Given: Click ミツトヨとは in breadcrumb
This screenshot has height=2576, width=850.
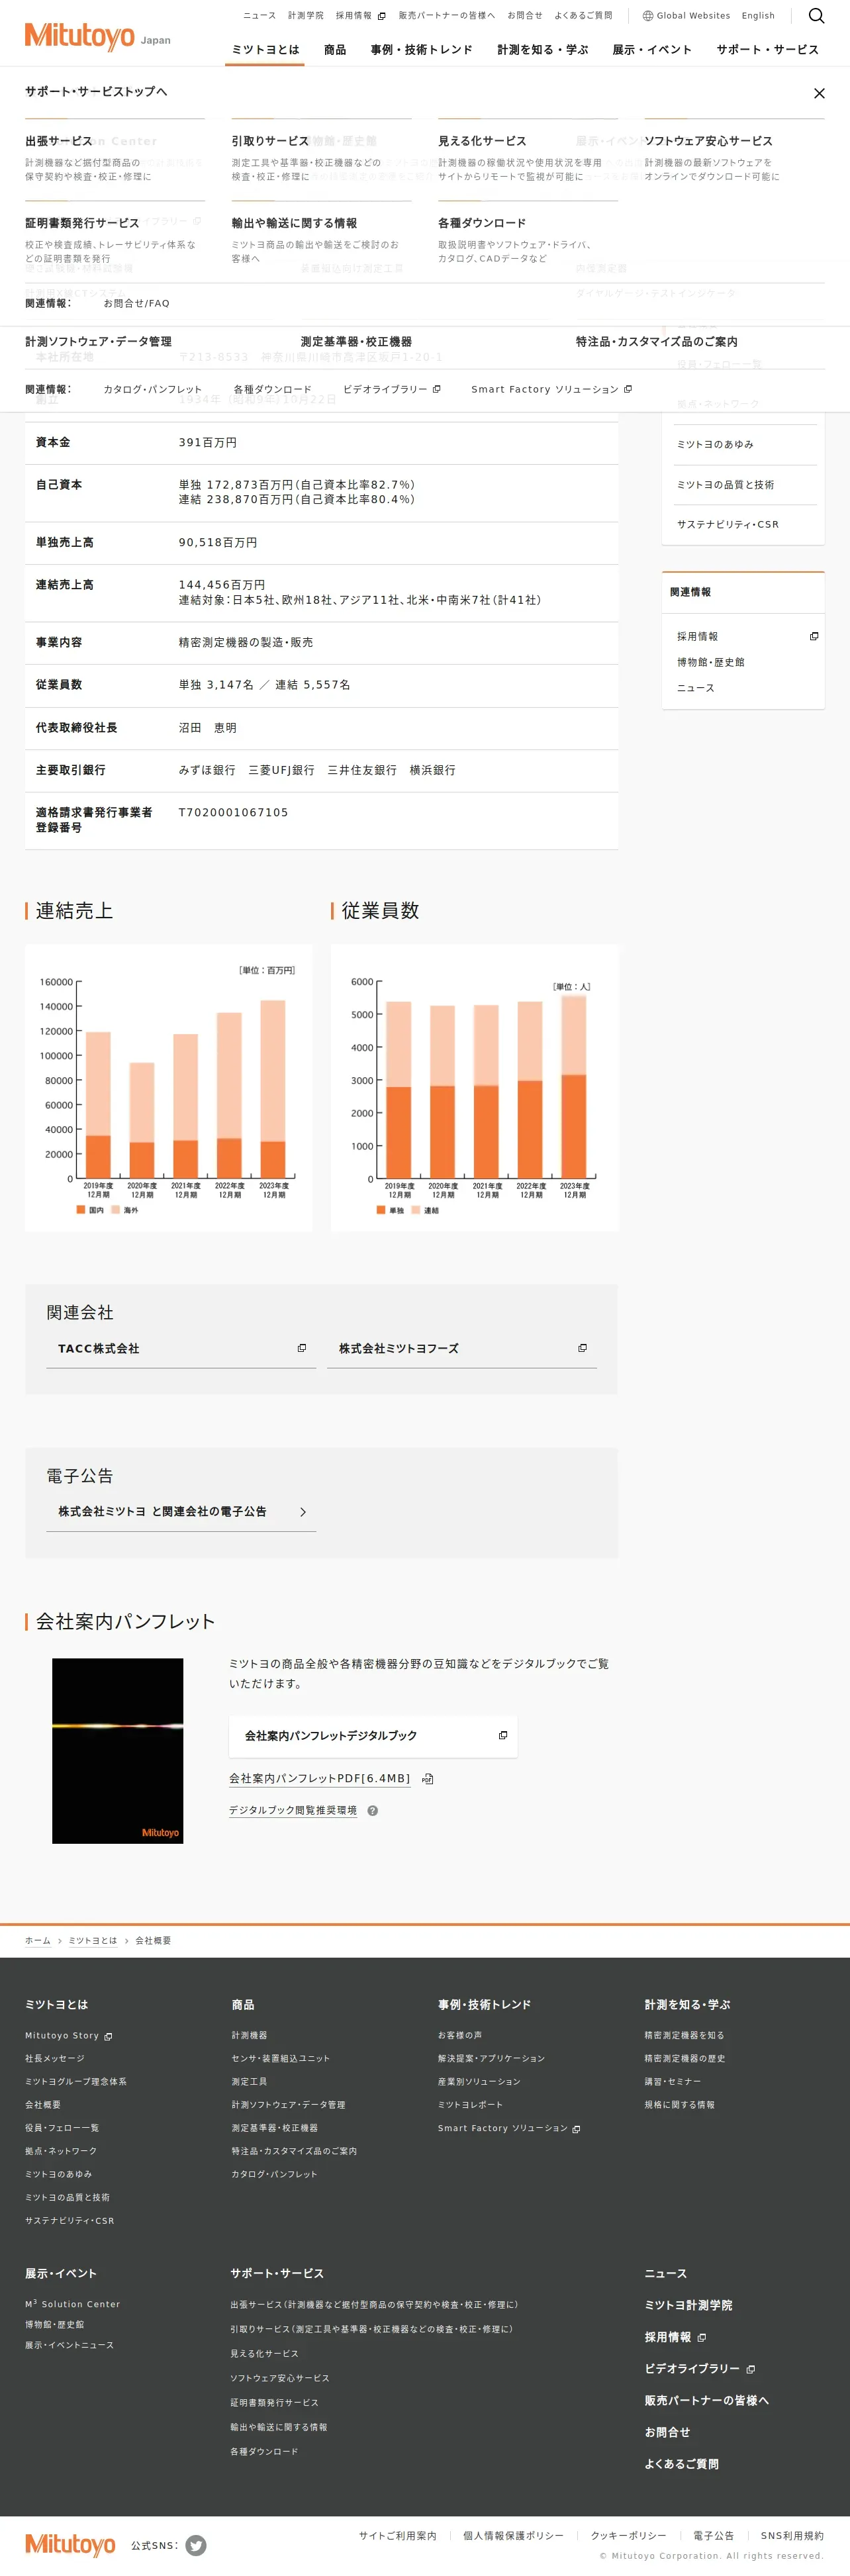Looking at the screenshot, I should point(93,1940).
